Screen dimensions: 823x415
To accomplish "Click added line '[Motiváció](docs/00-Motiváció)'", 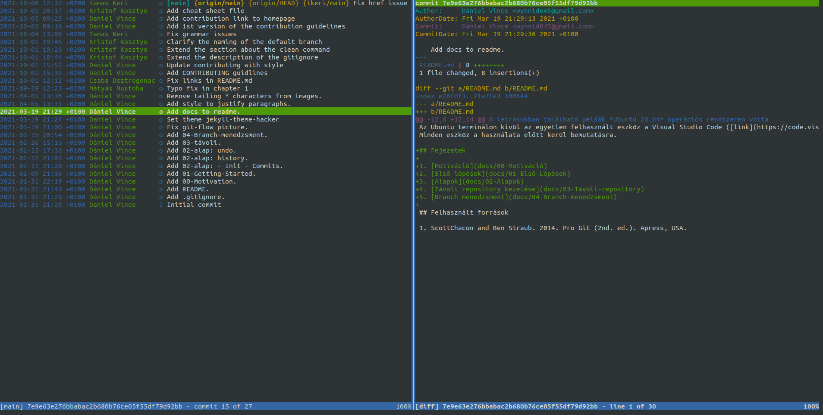I will click(x=489, y=166).
